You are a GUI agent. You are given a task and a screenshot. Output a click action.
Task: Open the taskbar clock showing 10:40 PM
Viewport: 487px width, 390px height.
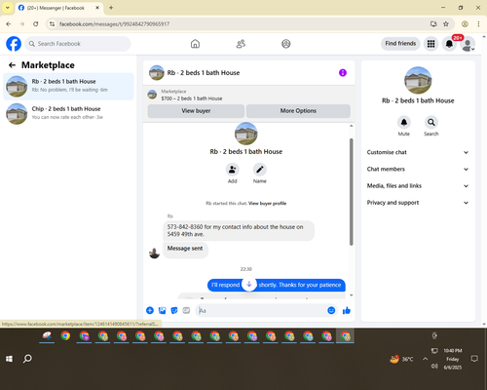click(453, 359)
